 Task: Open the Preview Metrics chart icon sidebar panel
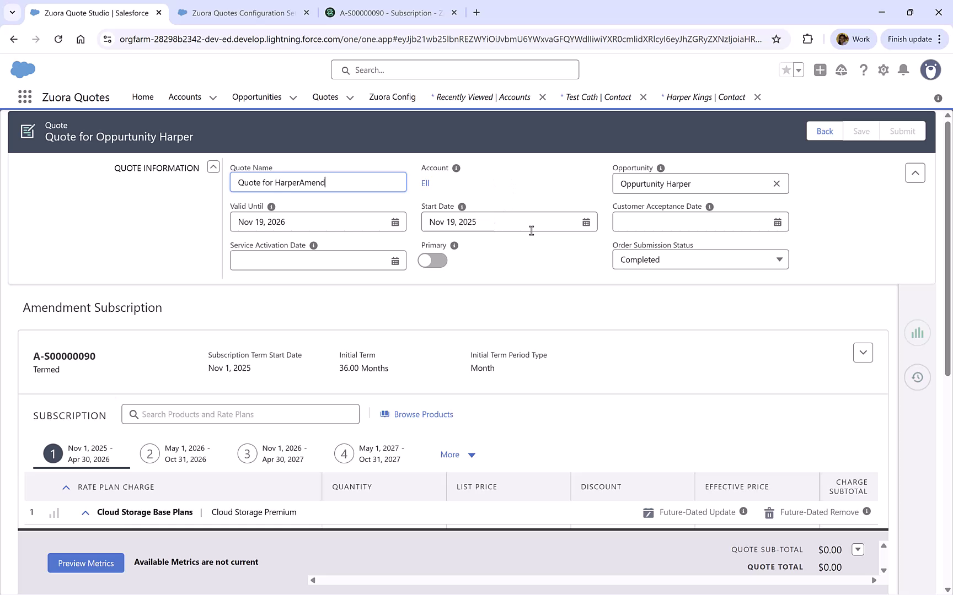tap(917, 333)
